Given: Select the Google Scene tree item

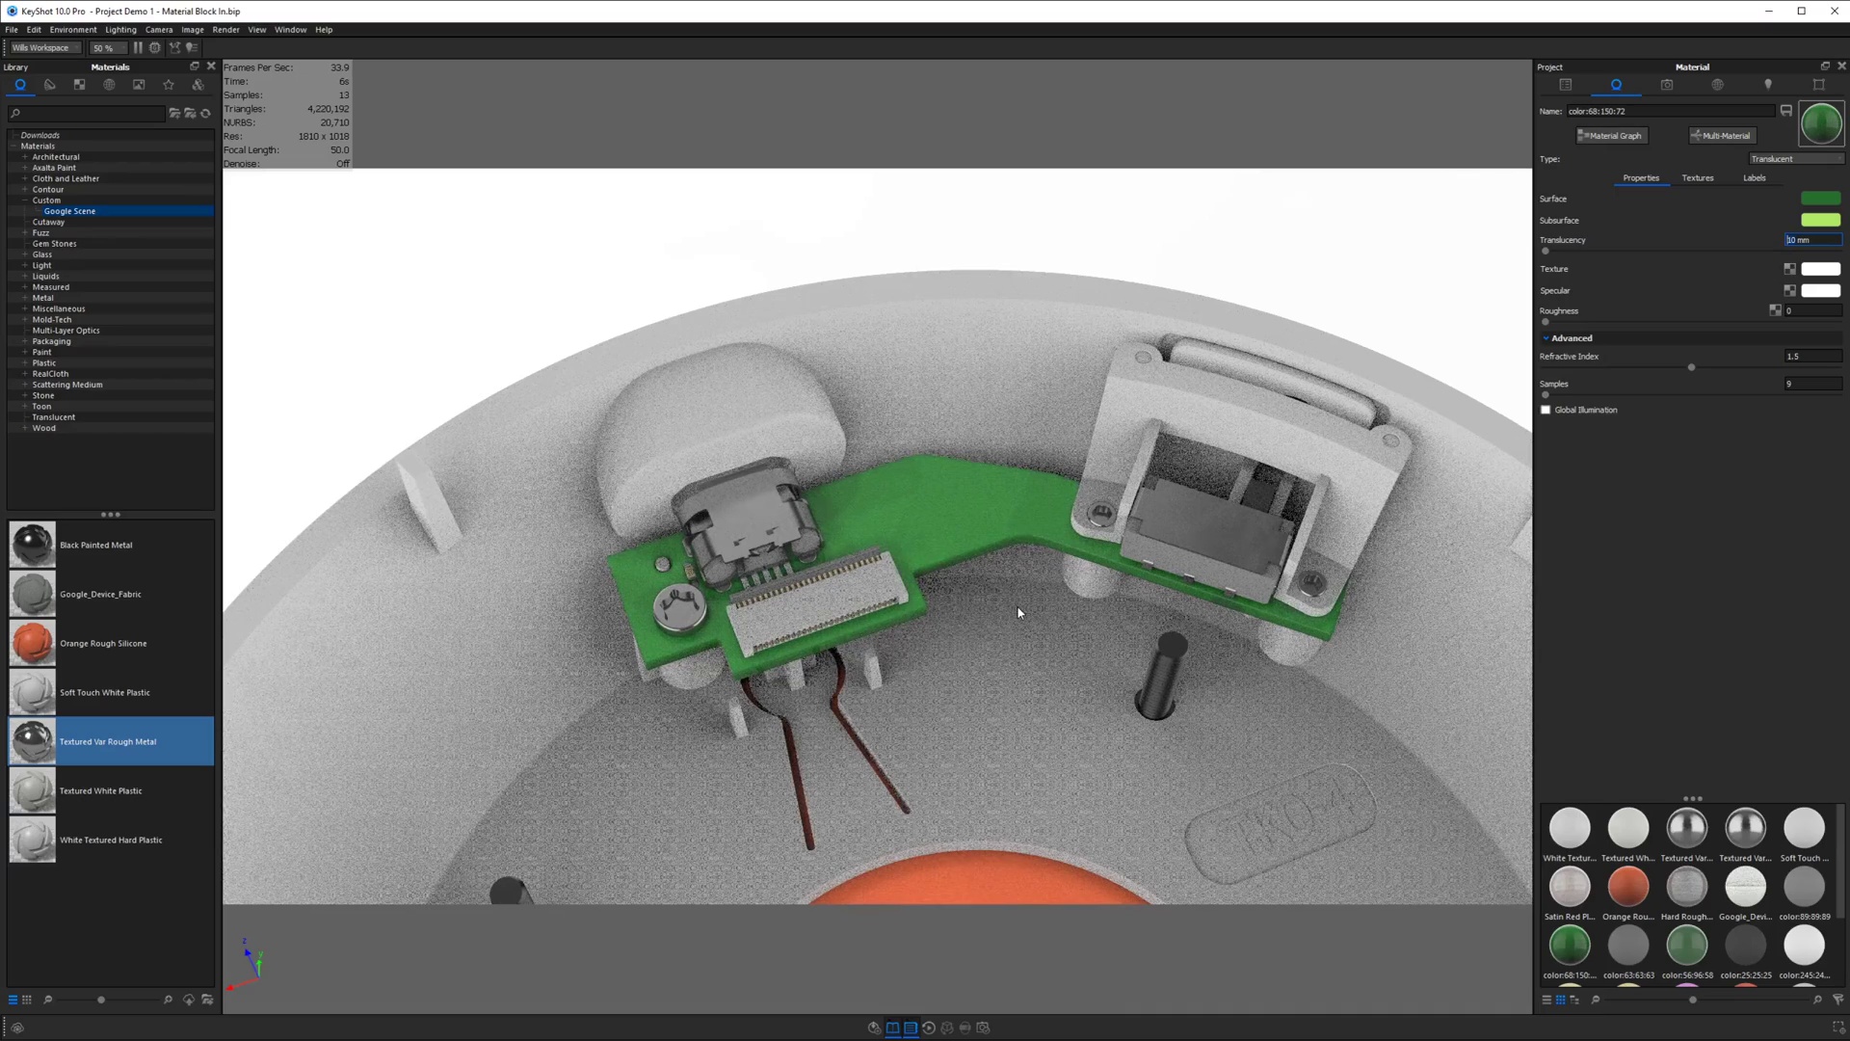Looking at the screenshot, I should coord(69,211).
